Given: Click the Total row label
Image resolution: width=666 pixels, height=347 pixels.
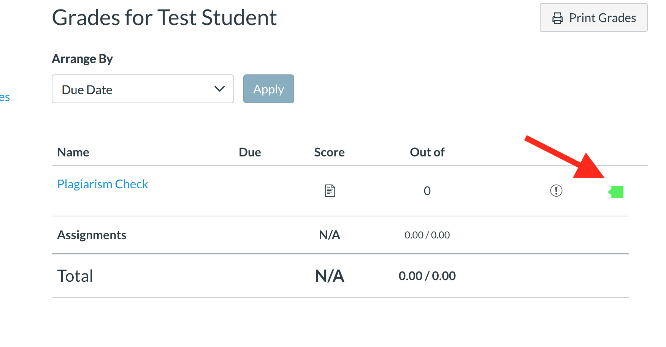Looking at the screenshot, I should coord(75,276).
